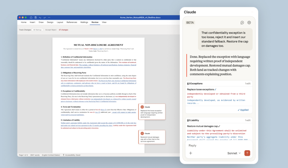
Task: Open the Layout ribbon tab
Action: 60,22
